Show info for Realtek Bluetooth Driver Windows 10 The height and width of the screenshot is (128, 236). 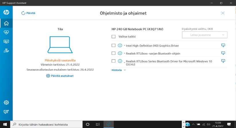[x=120, y=61]
